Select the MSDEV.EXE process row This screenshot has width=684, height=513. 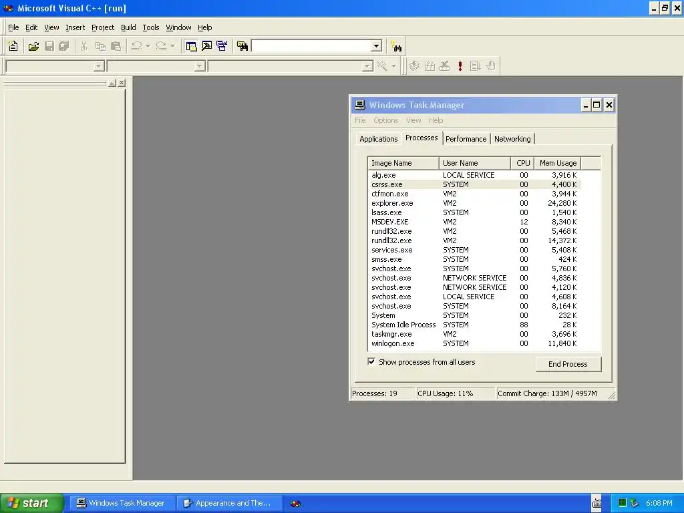[x=475, y=222]
